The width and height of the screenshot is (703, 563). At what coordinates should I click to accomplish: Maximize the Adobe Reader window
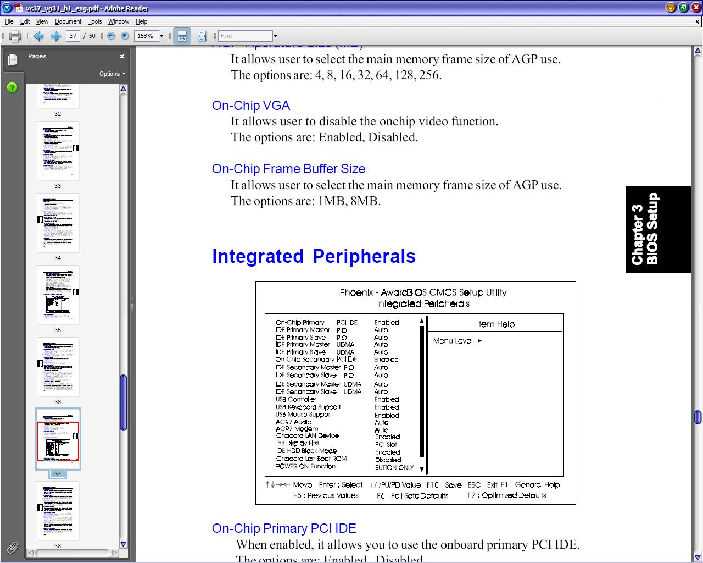[x=683, y=8]
